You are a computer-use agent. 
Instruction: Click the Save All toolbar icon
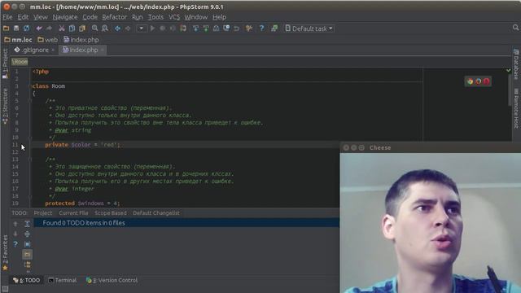tap(16, 28)
